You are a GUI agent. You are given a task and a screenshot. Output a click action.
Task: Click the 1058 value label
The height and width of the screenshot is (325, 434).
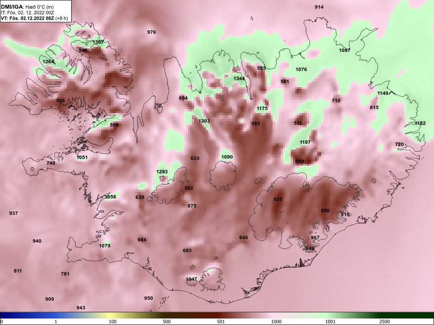pos(110,197)
